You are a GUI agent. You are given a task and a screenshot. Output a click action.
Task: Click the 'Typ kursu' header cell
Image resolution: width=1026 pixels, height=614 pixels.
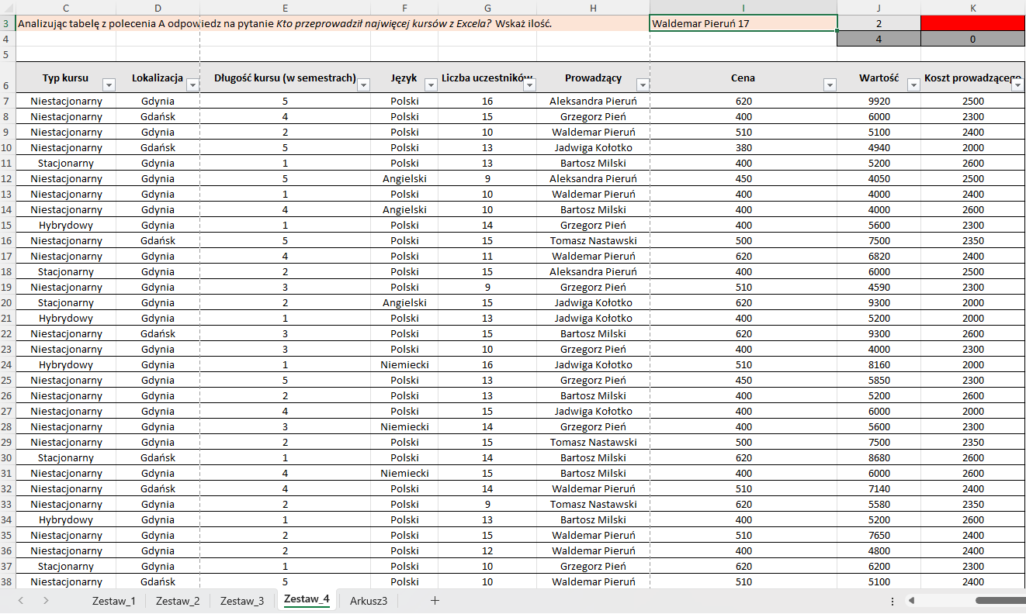66,78
